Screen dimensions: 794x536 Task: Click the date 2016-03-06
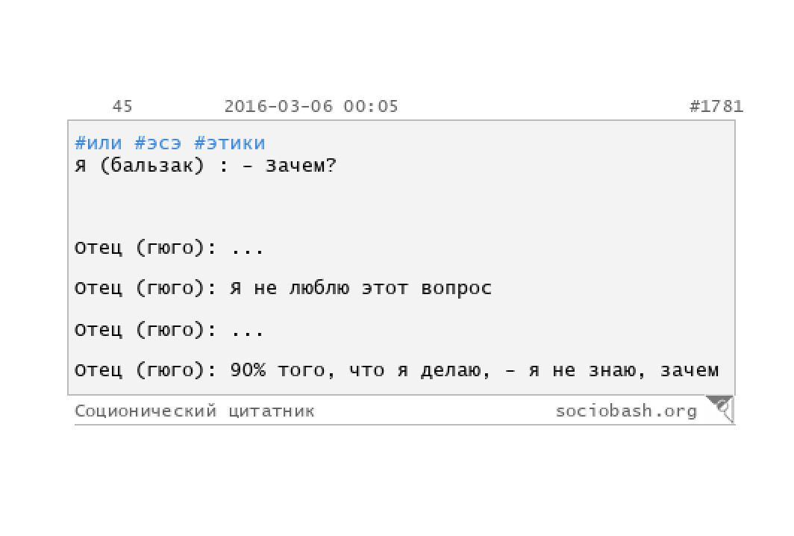tap(278, 107)
